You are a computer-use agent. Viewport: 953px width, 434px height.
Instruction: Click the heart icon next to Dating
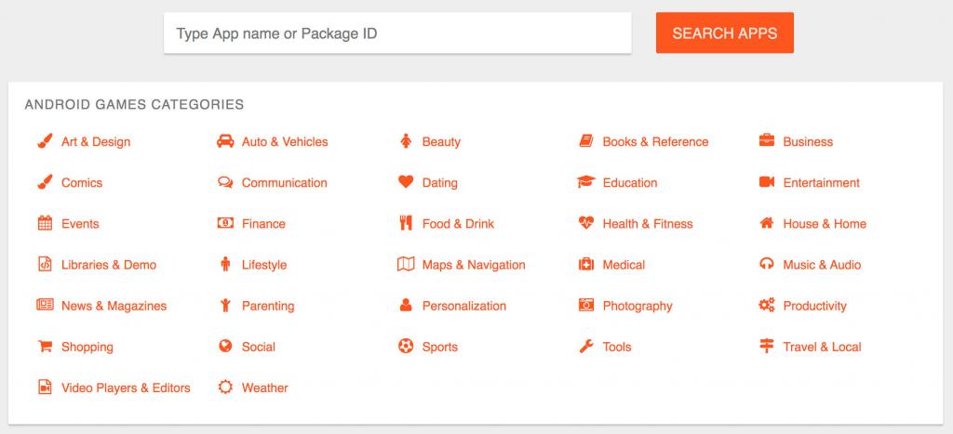[x=405, y=183]
